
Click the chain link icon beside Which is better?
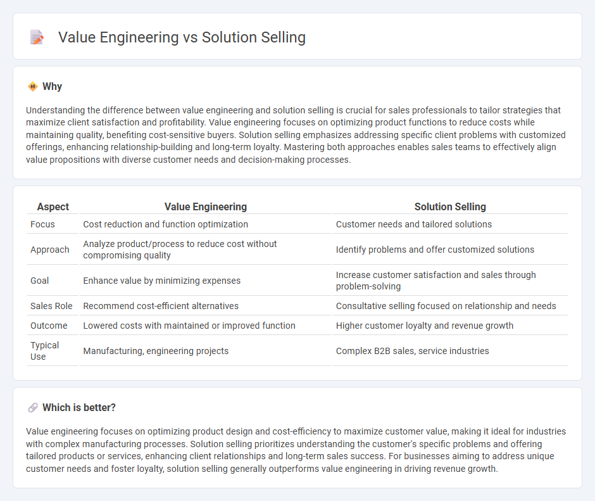pos(33,407)
